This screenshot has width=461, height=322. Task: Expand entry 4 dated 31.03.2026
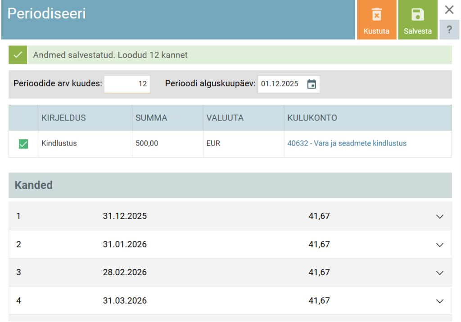pyautogui.click(x=439, y=300)
